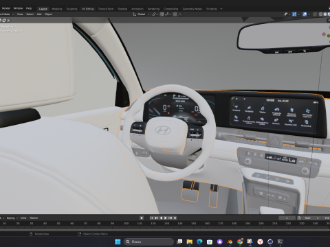Screen dimensions: 330x247
Task: Switch to the Scripting workspace tab
Action: [x=212, y=9]
